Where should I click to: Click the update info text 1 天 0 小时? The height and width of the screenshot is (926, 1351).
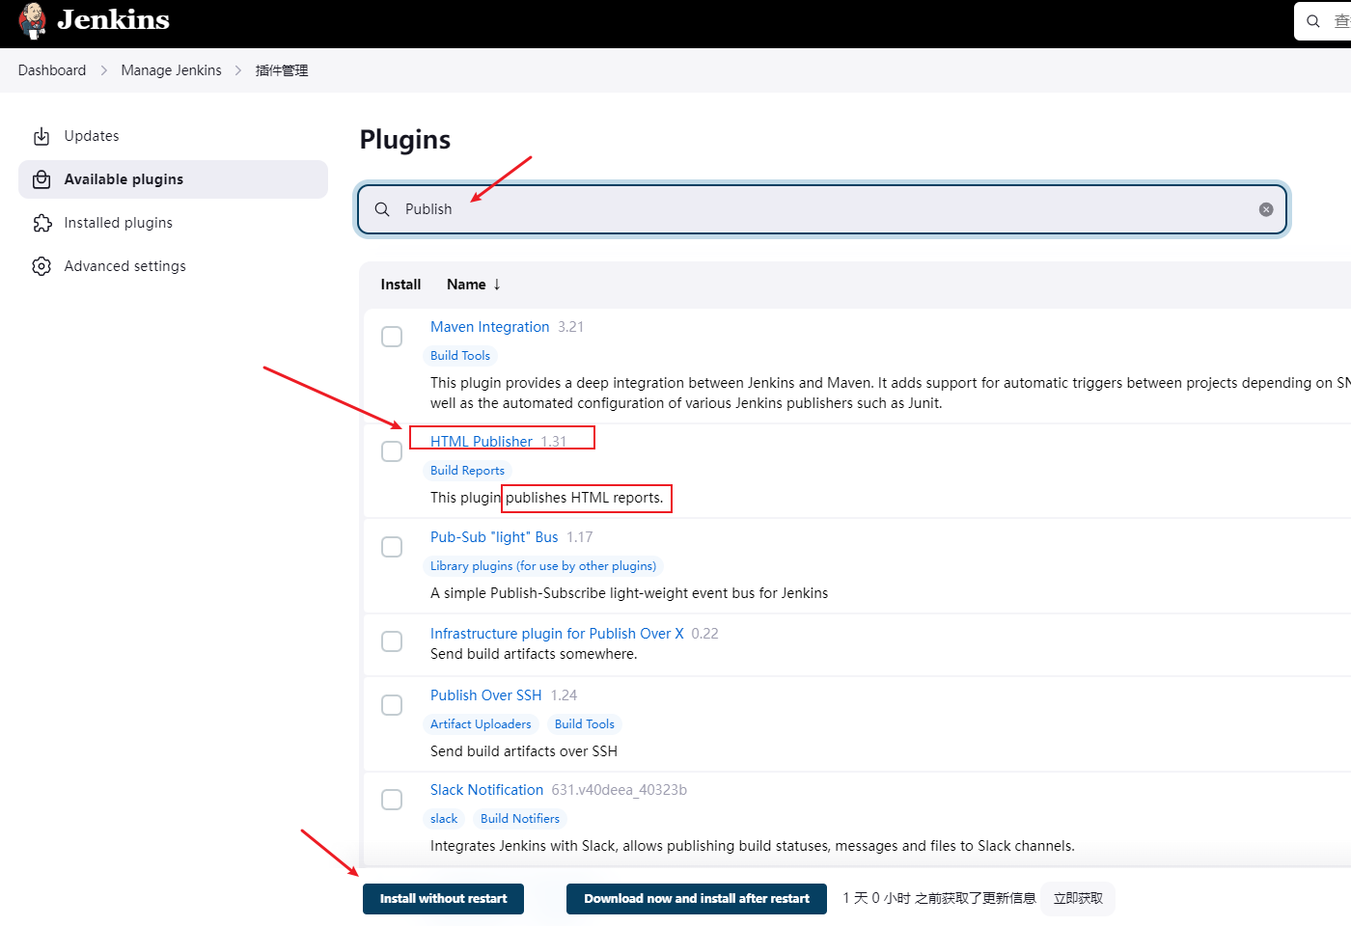tap(939, 899)
